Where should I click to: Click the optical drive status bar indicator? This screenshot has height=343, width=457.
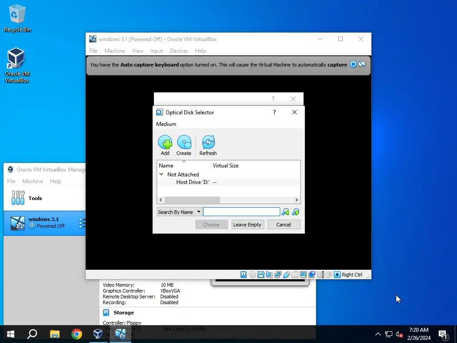[x=253, y=275]
